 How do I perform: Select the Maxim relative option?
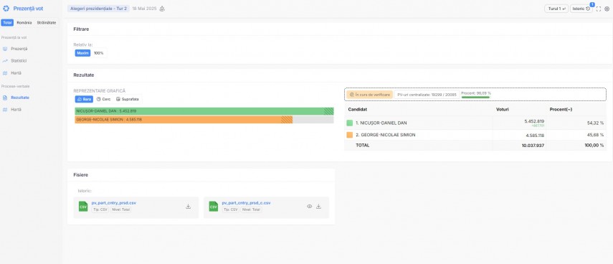[82, 53]
